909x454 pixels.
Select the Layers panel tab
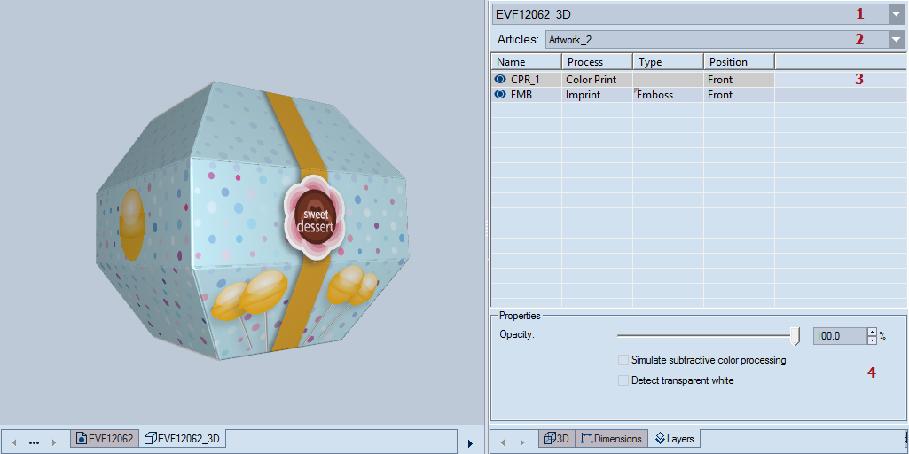click(674, 438)
